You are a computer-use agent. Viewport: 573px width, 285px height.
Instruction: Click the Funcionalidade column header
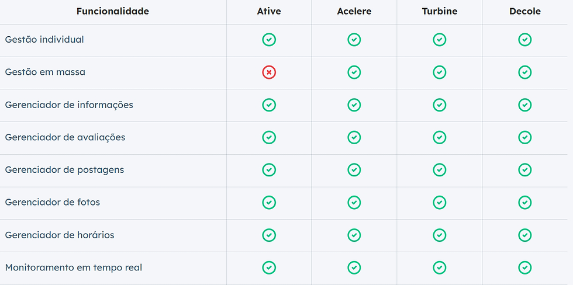coord(112,11)
